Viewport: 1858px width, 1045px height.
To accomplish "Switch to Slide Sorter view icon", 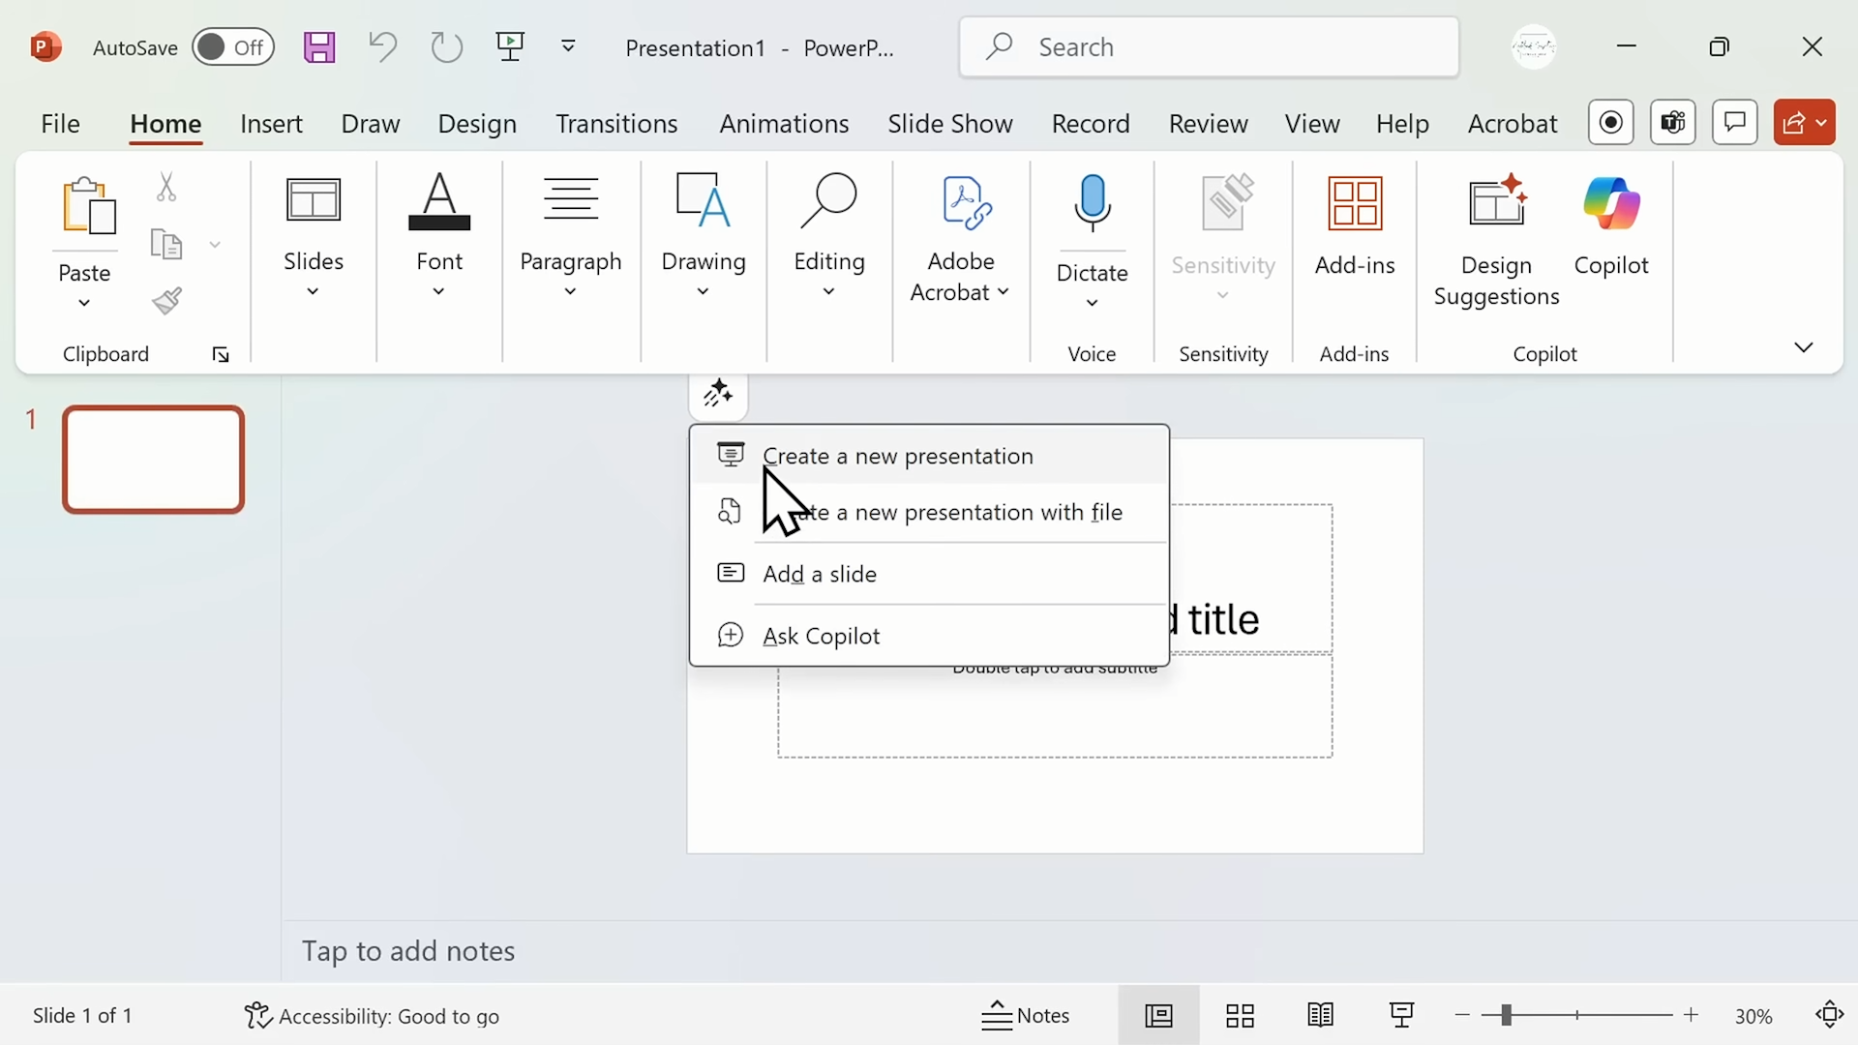I will 1240,1016.
